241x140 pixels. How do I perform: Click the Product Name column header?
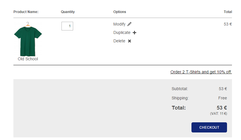26,12
